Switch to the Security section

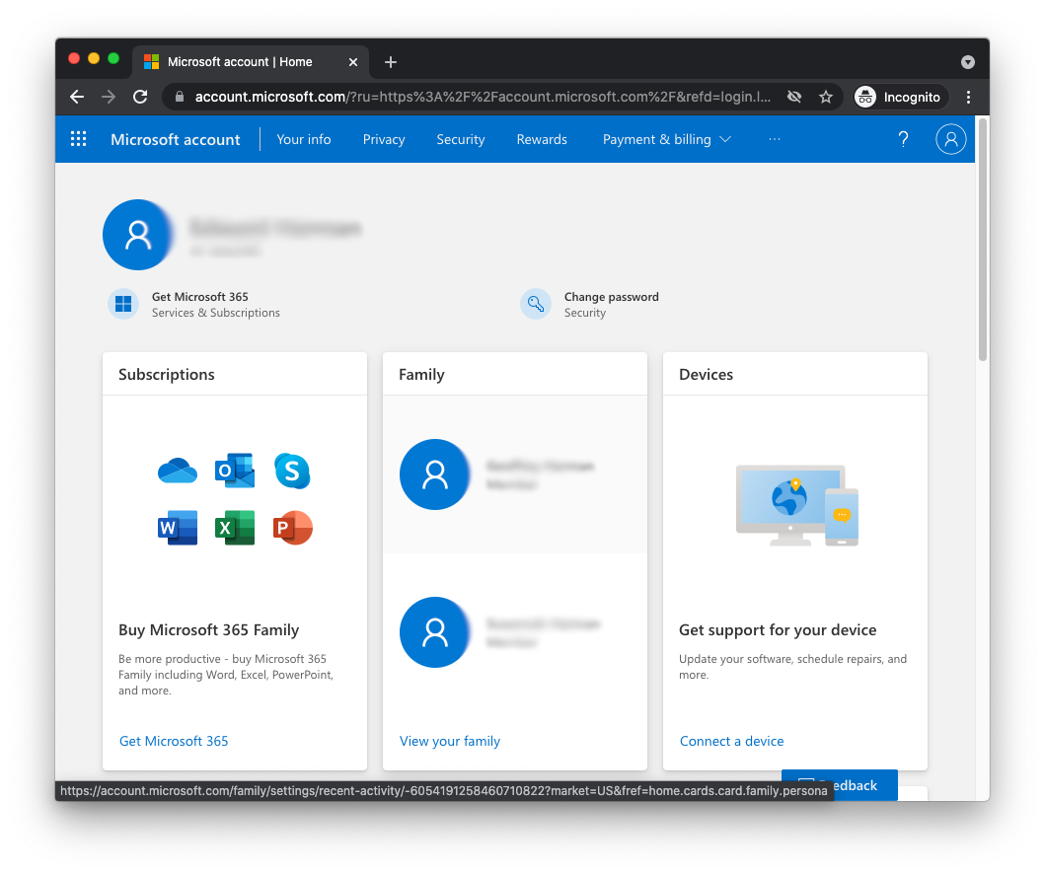click(460, 139)
